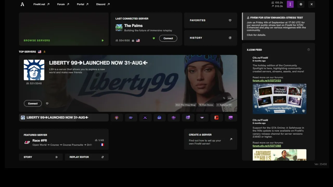Open the purple user profile avatar
This screenshot has height=187, width=333.
290,4
